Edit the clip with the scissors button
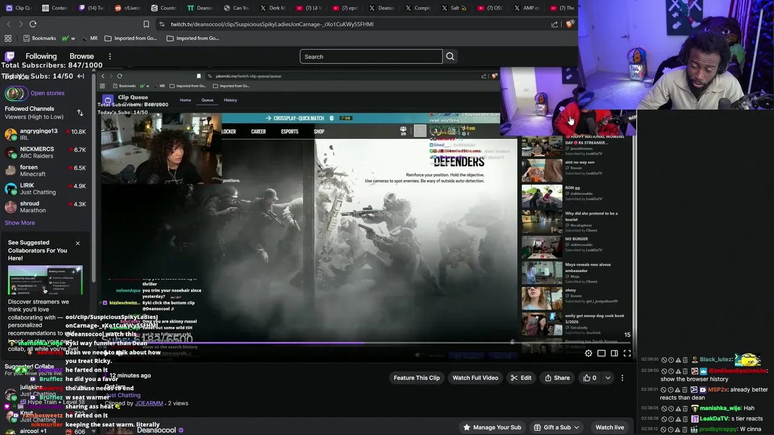 [521, 378]
